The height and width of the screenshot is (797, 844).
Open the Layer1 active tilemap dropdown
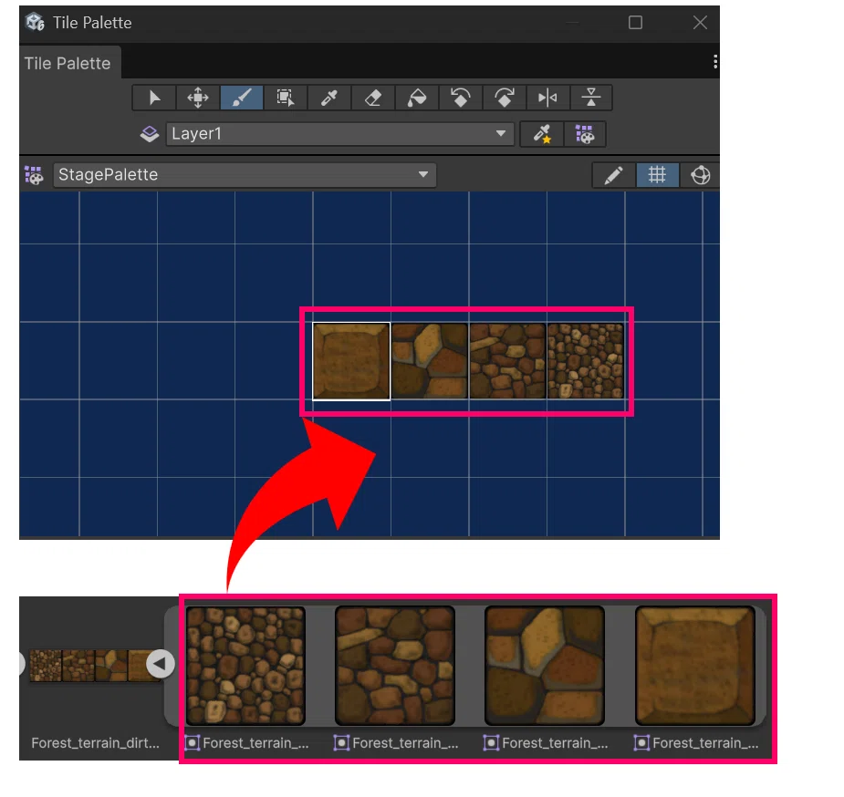340,134
